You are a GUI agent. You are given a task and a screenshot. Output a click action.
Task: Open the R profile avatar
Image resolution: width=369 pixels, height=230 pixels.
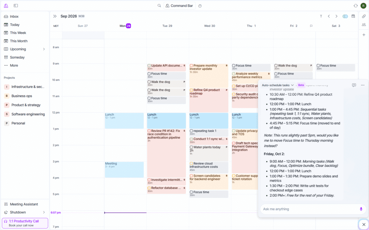(x=363, y=6)
